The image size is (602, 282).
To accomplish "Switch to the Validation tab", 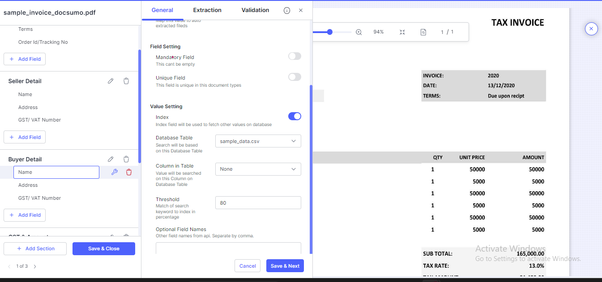I will click(x=255, y=10).
